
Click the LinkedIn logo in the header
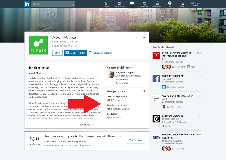27,4
